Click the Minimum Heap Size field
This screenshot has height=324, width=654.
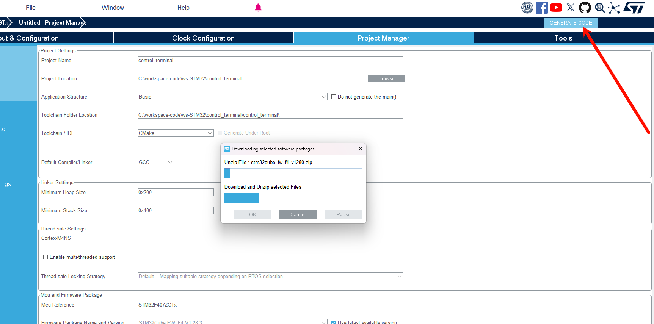pyautogui.click(x=176, y=192)
